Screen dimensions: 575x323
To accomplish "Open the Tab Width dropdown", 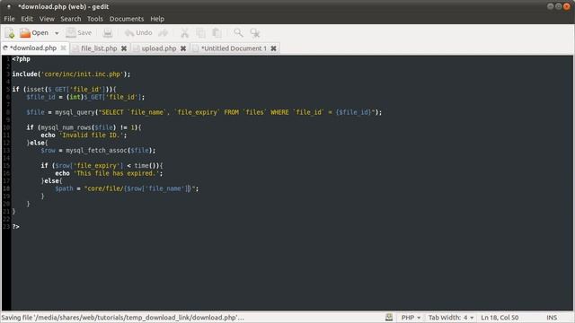I will [451, 318].
